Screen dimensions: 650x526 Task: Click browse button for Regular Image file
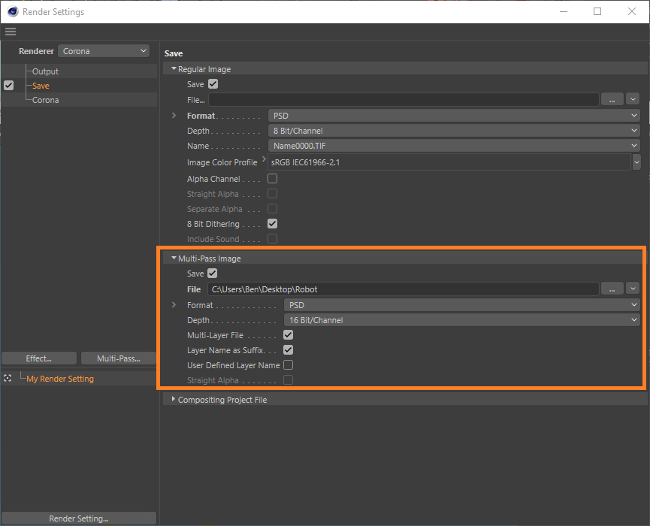(x=612, y=99)
